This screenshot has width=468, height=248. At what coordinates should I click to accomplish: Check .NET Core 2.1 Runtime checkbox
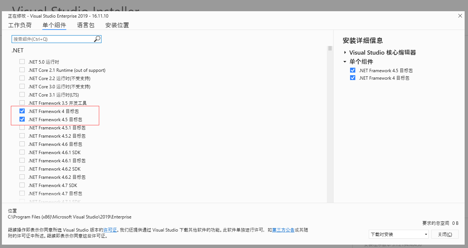(x=22, y=70)
